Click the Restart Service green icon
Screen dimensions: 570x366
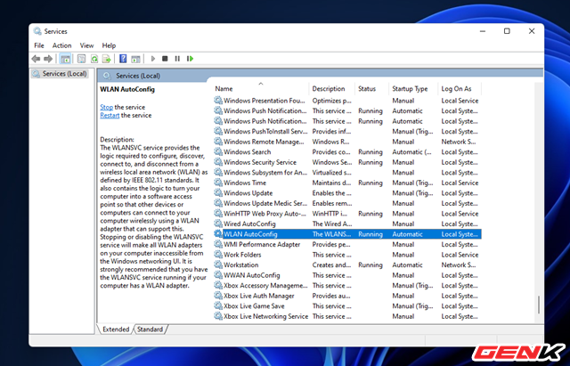pyautogui.click(x=190, y=59)
